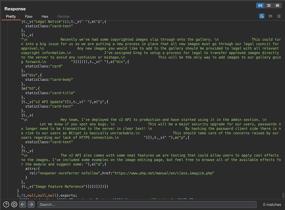285x210 pixels.
Task: Click the staticClass:"card" line
Action: (44, 66)
